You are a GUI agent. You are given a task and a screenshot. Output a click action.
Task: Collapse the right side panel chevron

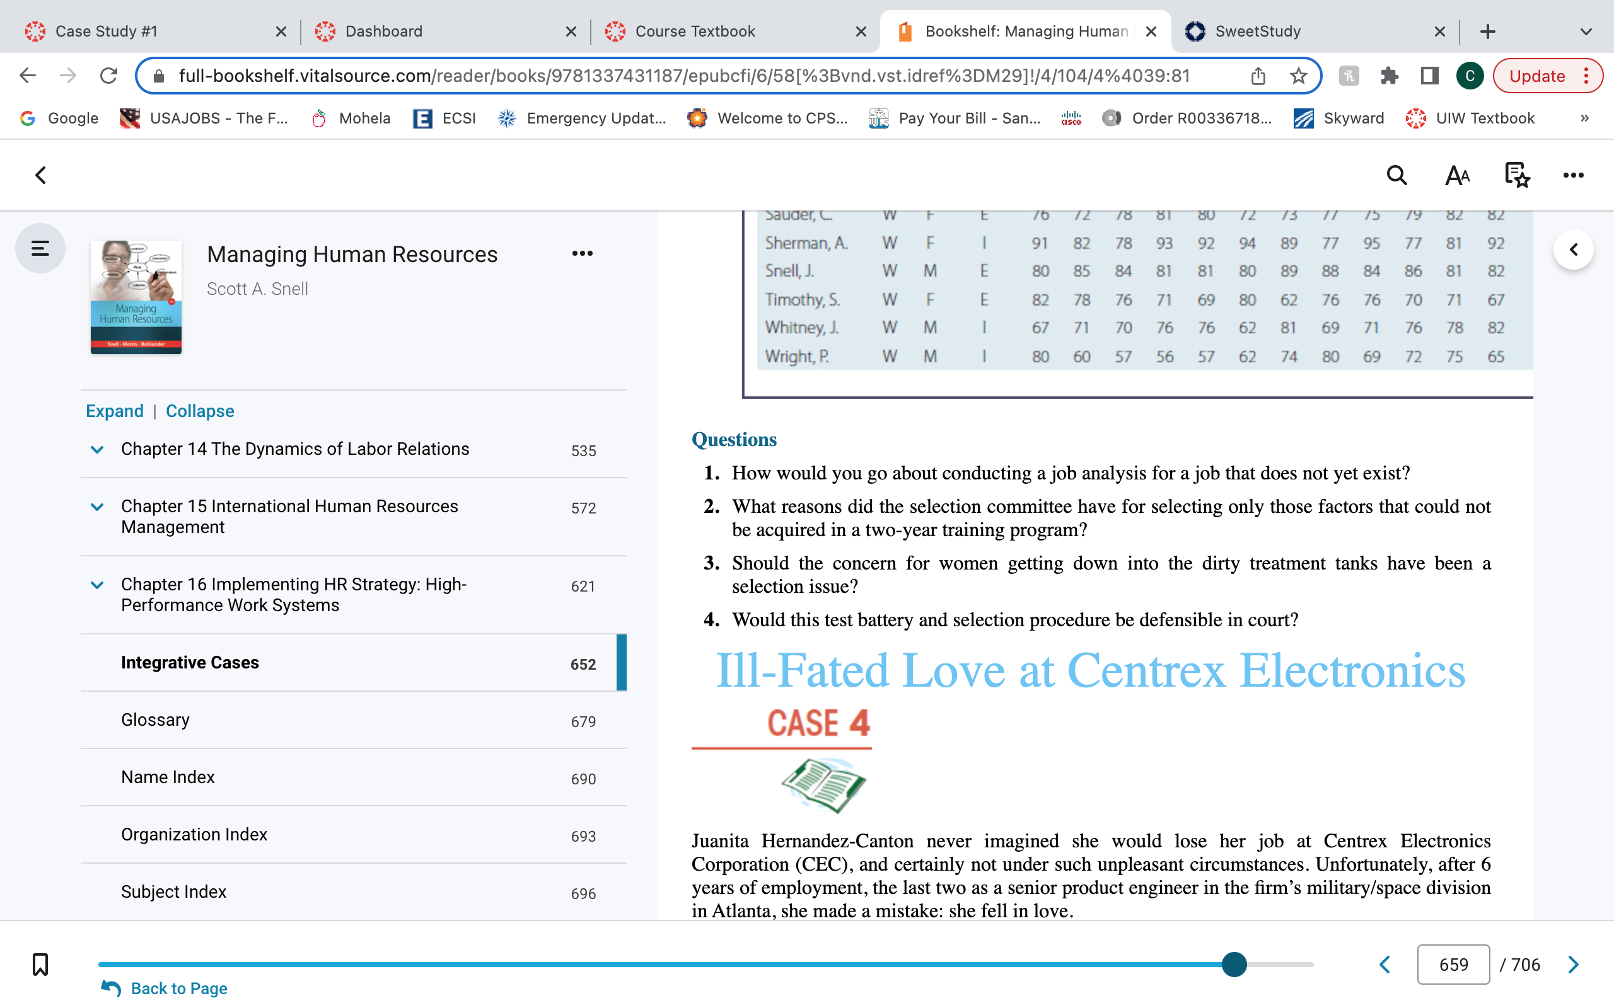coord(1573,249)
